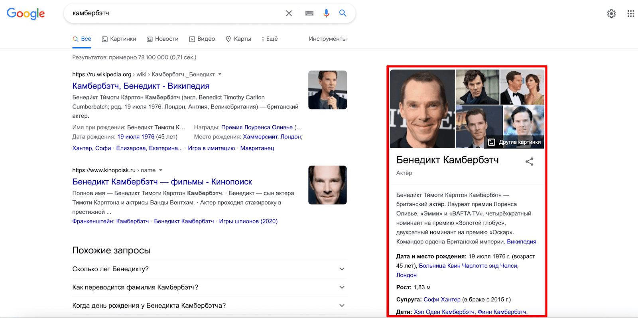Image resolution: width=638 pixels, height=318 pixels.
Task: Share knowledge panel via share icon
Action: (529, 162)
